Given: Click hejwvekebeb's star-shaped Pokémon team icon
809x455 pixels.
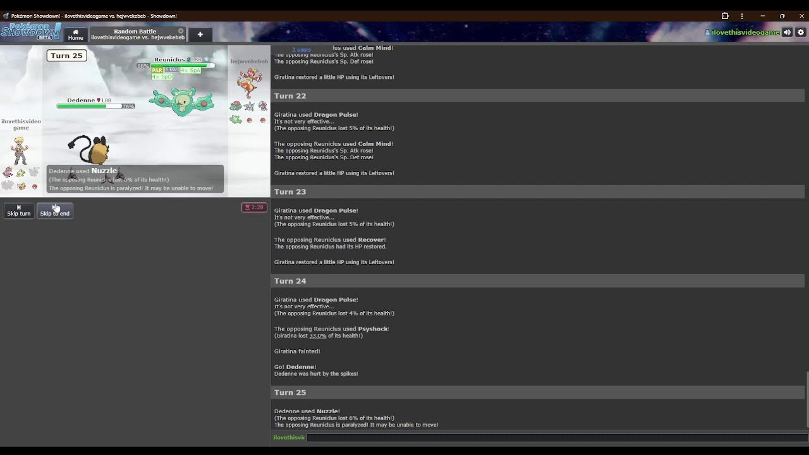Looking at the screenshot, I should pos(249,106).
